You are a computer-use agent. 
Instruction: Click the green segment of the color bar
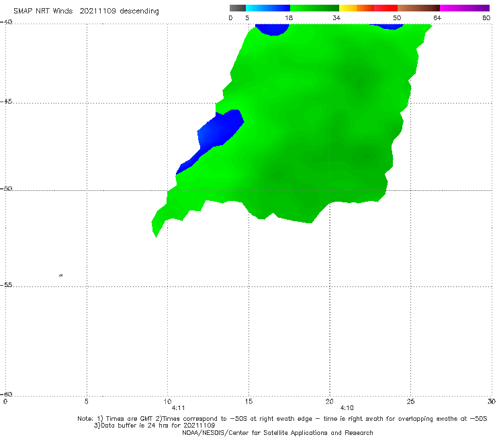pyautogui.click(x=314, y=8)
